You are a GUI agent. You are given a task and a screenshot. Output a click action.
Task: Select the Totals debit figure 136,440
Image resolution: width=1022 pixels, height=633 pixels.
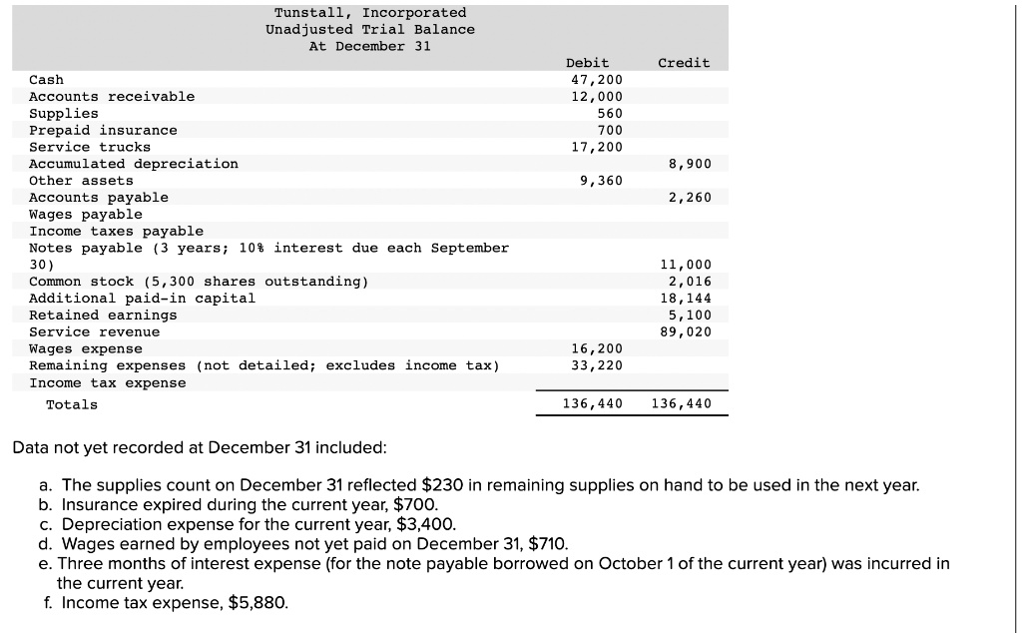pos(593,403)
